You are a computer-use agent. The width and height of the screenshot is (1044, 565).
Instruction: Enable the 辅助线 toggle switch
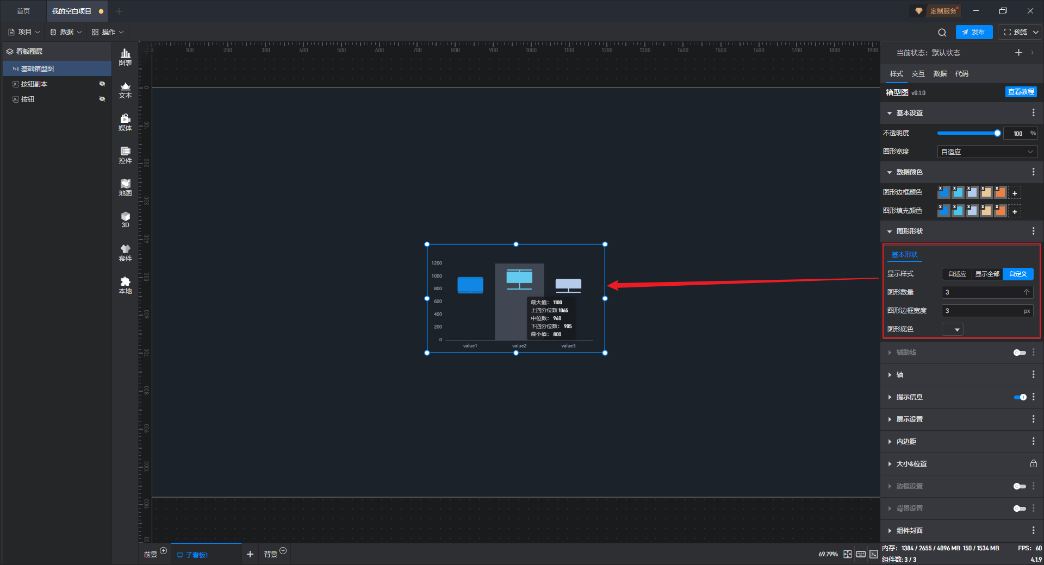pyautogui.click(x=1020, y=353)
